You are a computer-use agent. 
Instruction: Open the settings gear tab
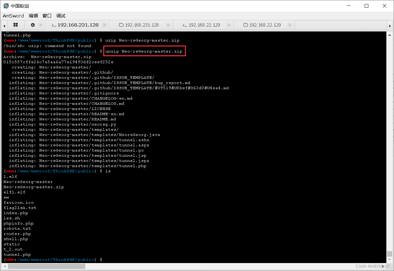(x=33, y=25)
